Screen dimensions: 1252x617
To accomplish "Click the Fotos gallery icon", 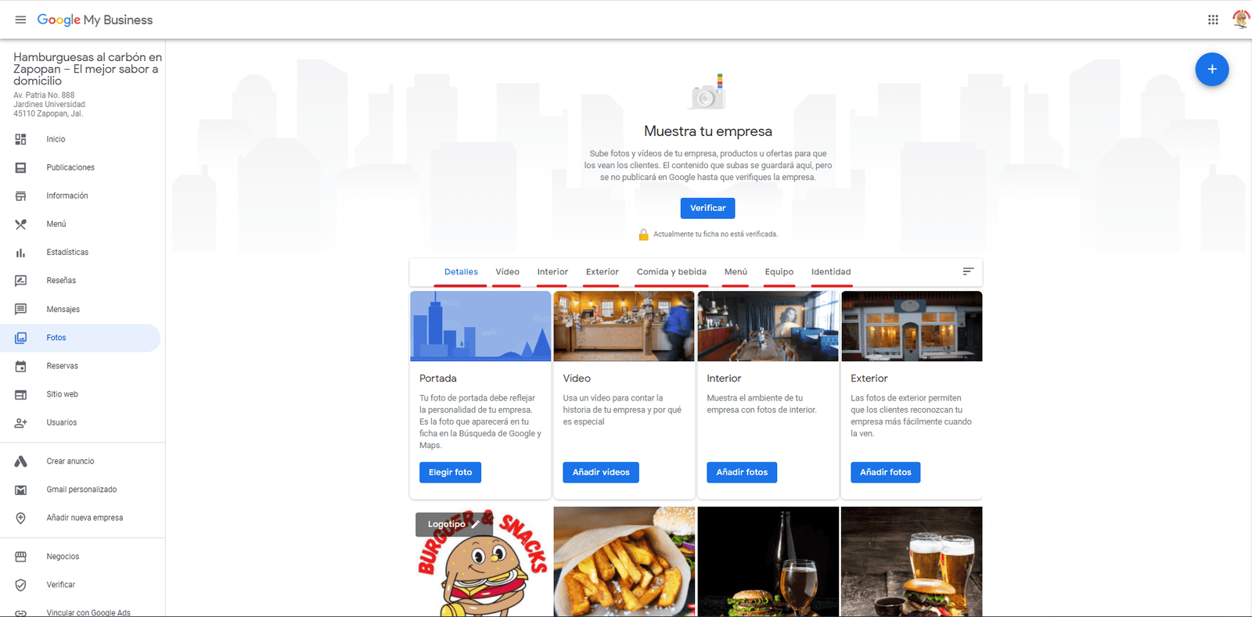I will 20,338.
